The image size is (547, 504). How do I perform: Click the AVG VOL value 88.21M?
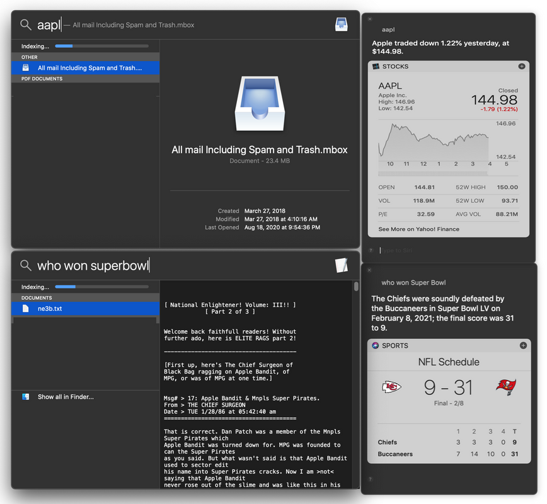[507, 214]
